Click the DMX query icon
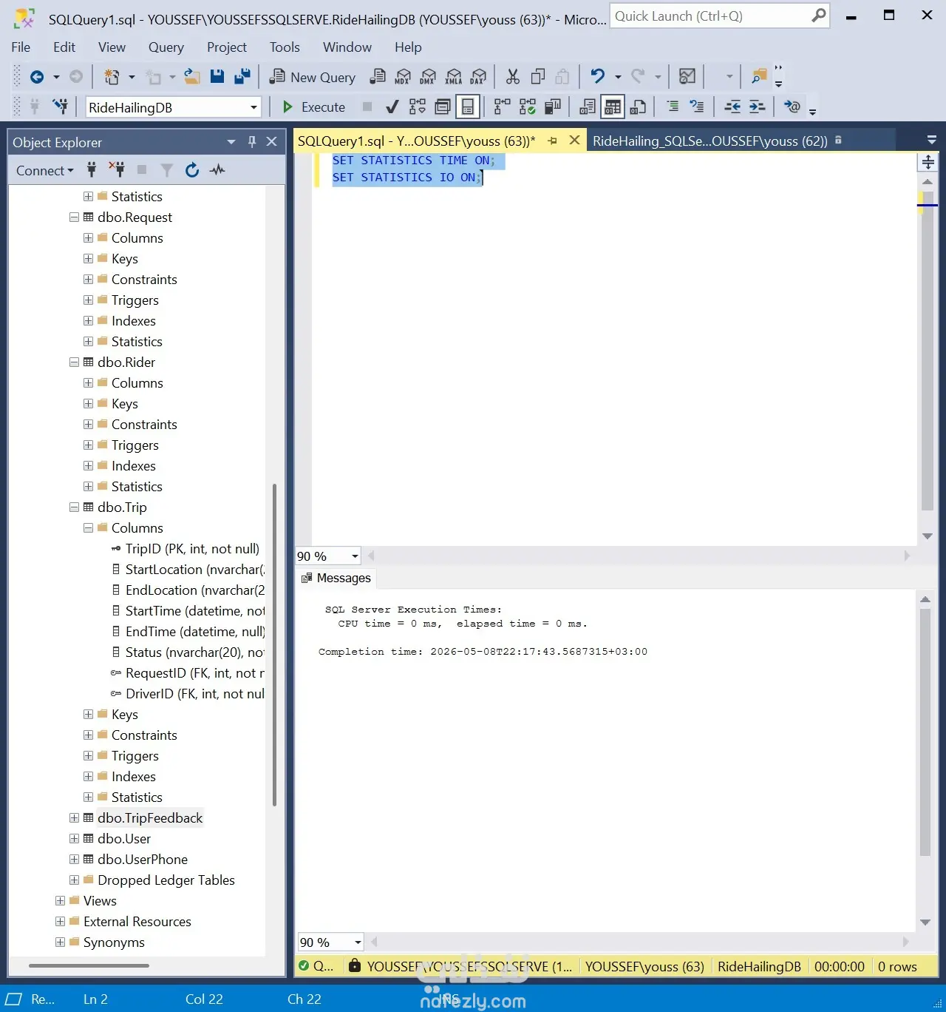The image size is (946, 1012). click(x=428, y=76)
